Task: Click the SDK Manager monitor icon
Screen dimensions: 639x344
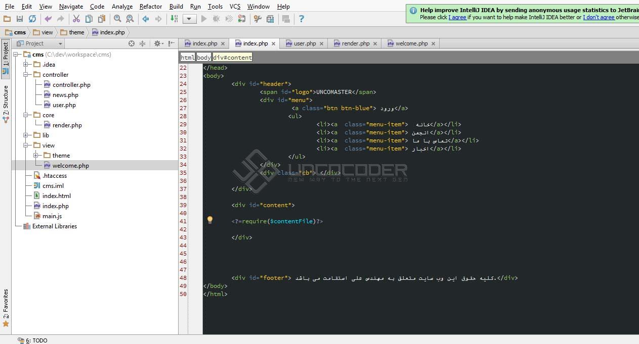Action: pyautogui.click(x=286, y=19)
